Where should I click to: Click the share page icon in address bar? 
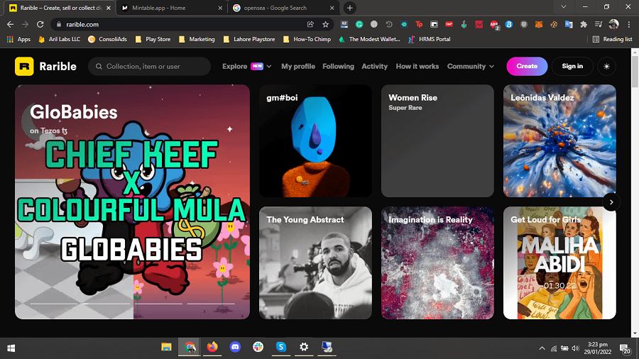[x=310, y=24]
